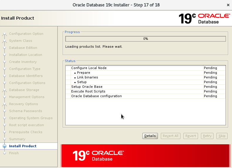232x168 pixels.
Task: Select the Database Storage step
Action: coord(24,90)
